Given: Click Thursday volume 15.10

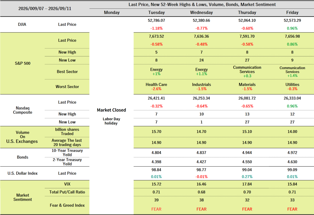Looking at the screenshot, I should [x=247, y=132].
